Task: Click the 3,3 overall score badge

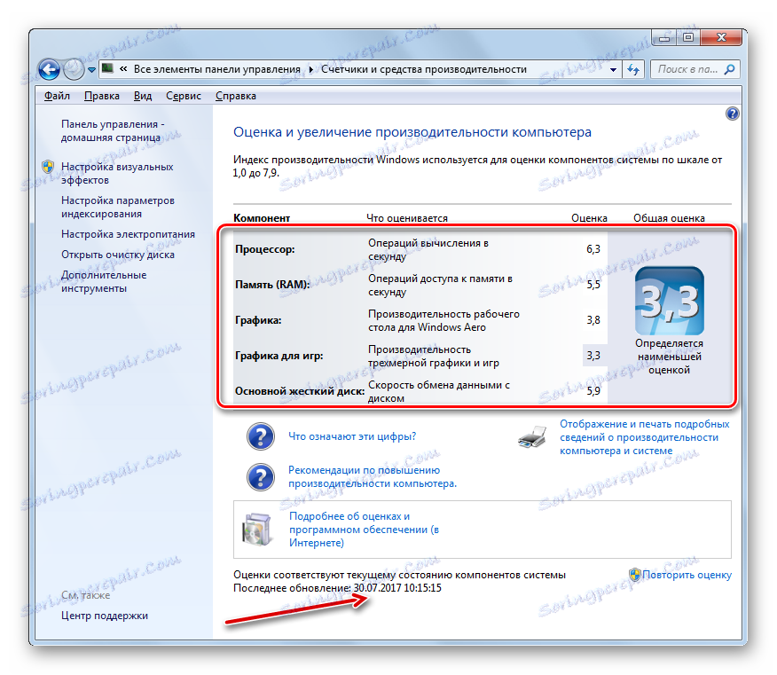Action: (670, 301)
